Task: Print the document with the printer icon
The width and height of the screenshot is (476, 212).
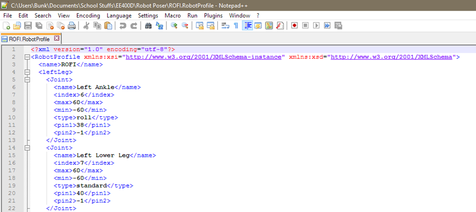Action: tap(72, 26)
